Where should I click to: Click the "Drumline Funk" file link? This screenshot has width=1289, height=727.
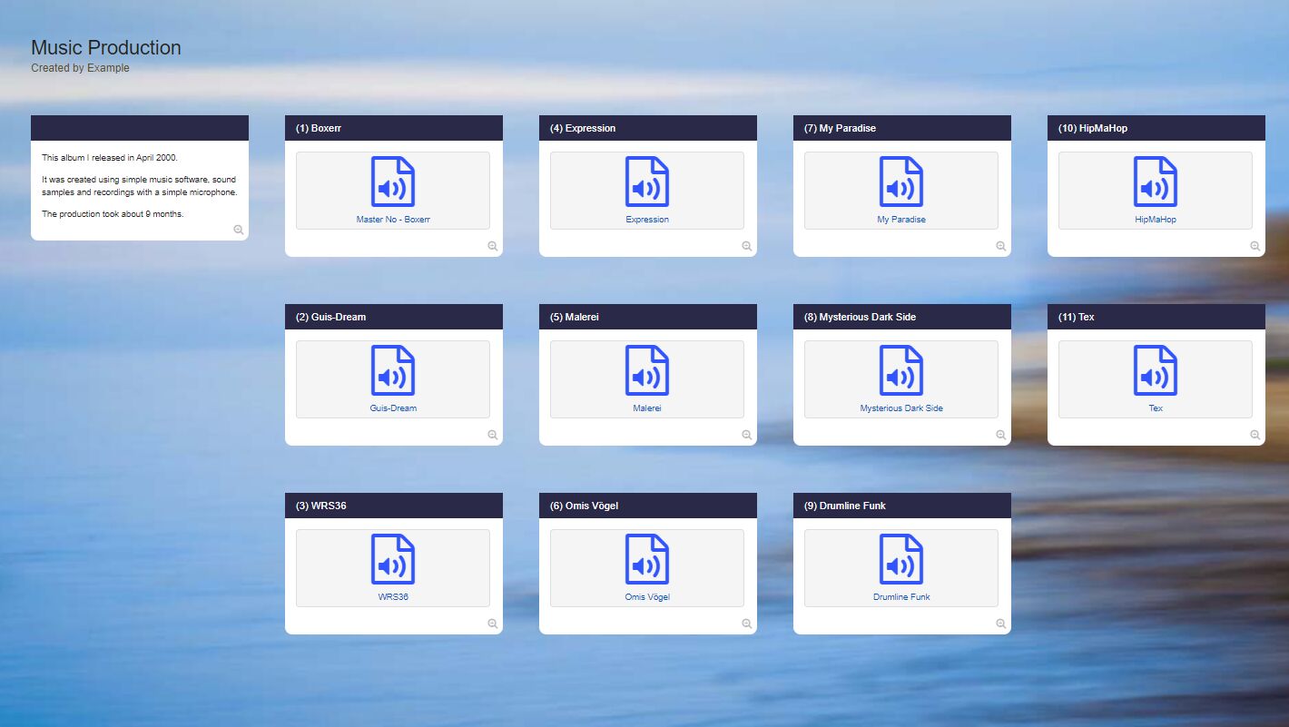pyautogui.click(x=901, y=597)
